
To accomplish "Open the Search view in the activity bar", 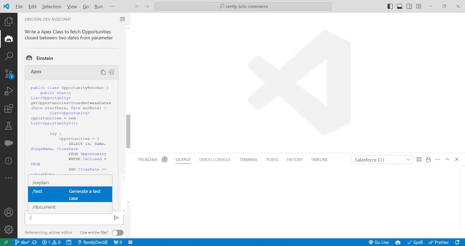I will pos(9,56).
